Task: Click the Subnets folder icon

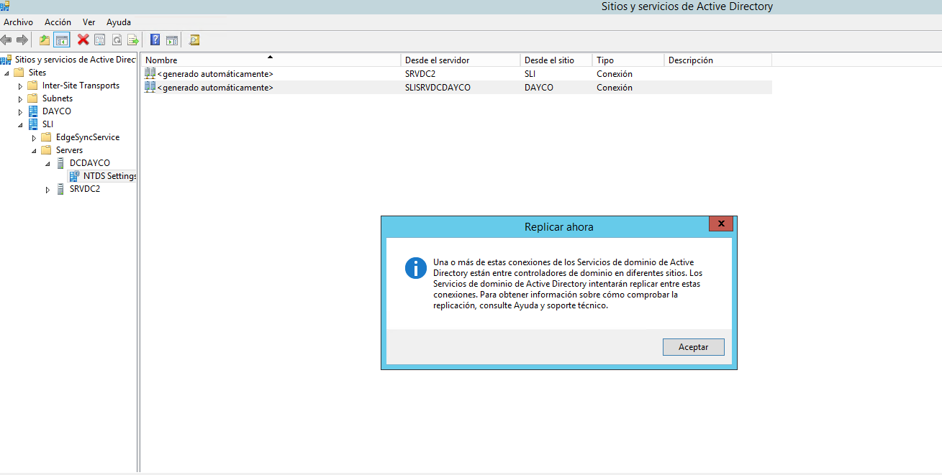Action: click(x=33, y=98)
